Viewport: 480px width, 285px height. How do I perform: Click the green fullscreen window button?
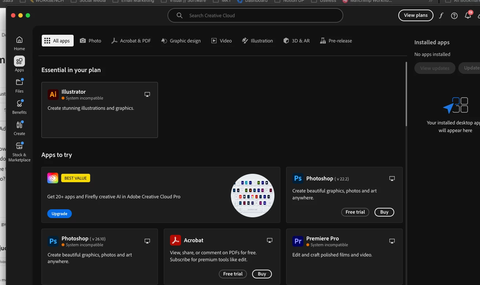pyautogui.click(x=28, y=15)
